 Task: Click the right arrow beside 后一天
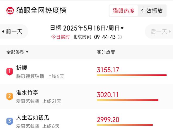pyautogui.click(x=170, y=31)
